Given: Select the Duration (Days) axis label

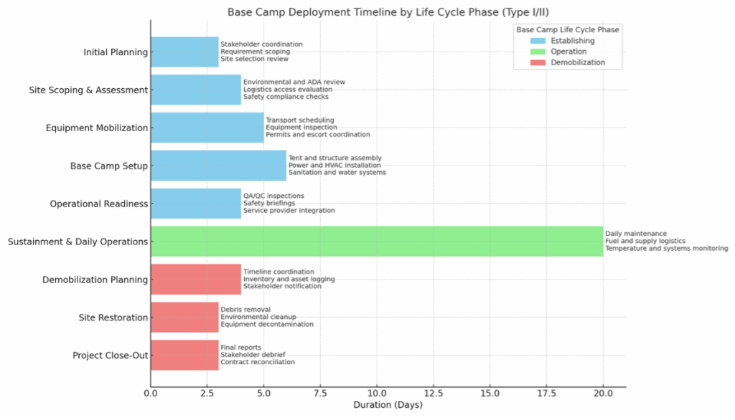Looking at the screenshot, I should click(388, 404).
